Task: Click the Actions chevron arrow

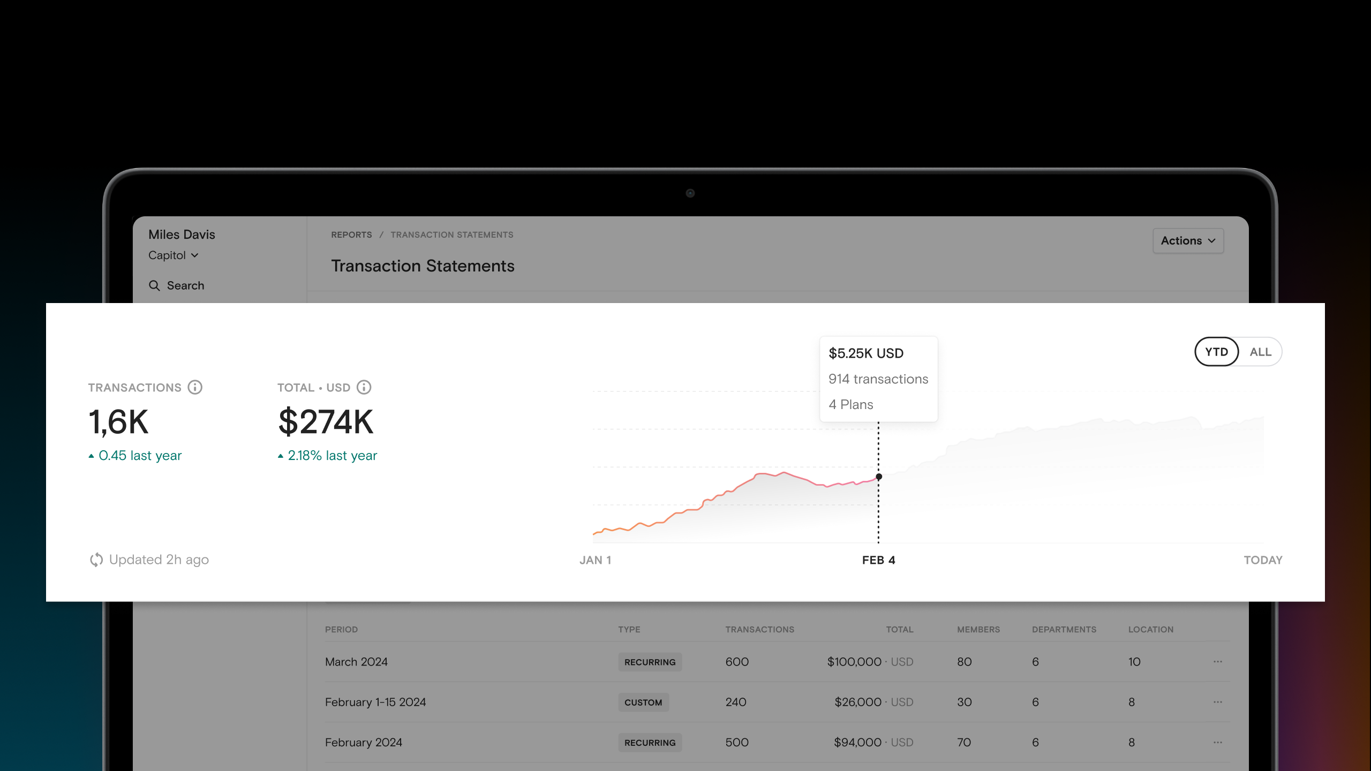Action: [x=1212, y=241]
